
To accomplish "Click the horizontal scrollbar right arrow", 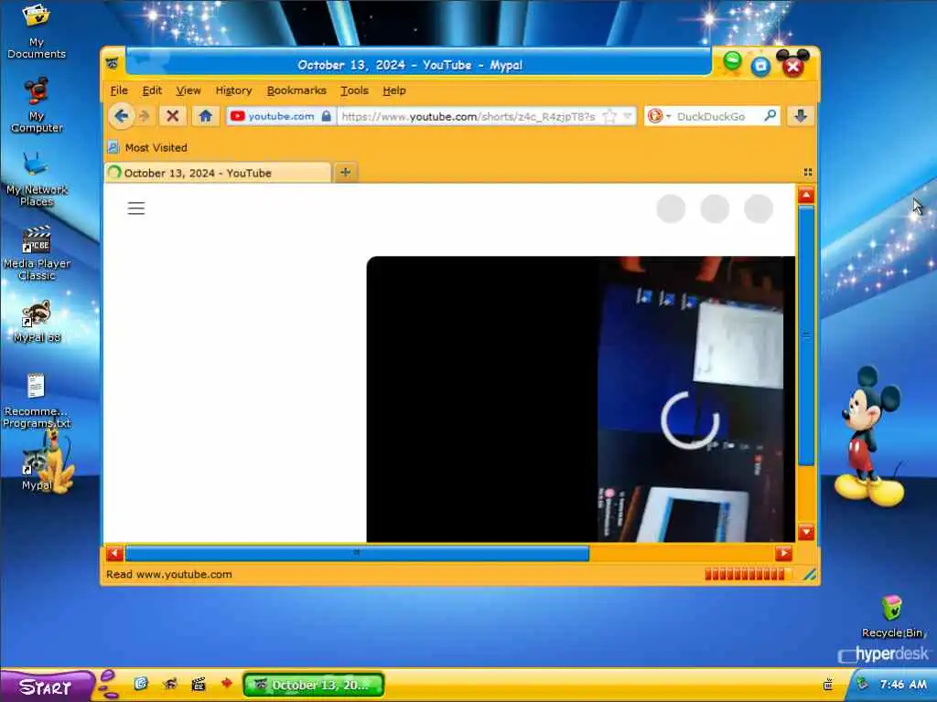I will pyautogui.click(x=783, y=553).
